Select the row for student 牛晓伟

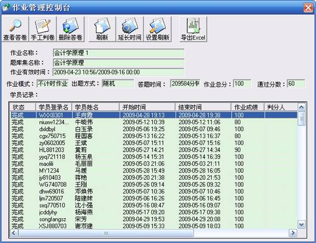pos(154,122)
